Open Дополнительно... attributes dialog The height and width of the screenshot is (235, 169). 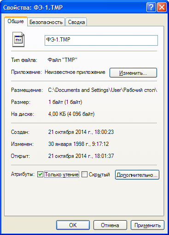[137, 175]
